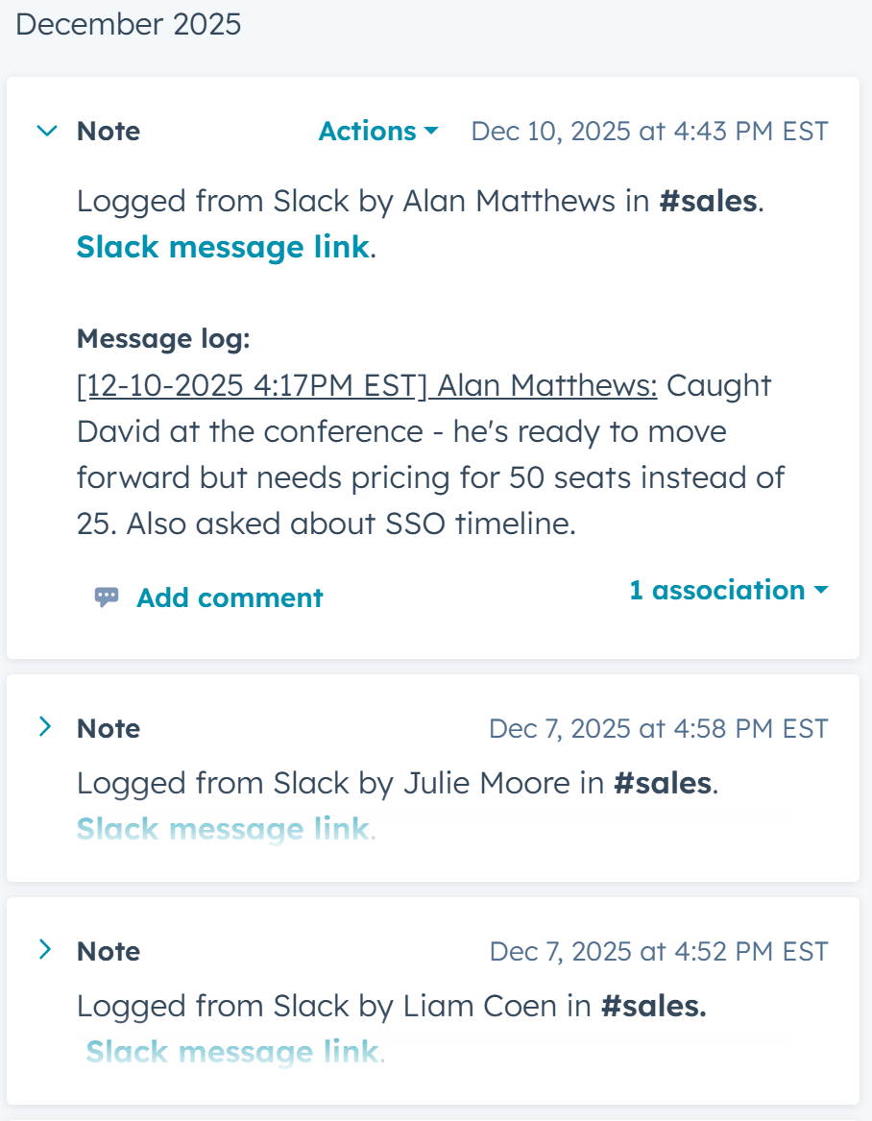
Task: Open Julie Moore's Slack message link
Action: click(223, 829)
